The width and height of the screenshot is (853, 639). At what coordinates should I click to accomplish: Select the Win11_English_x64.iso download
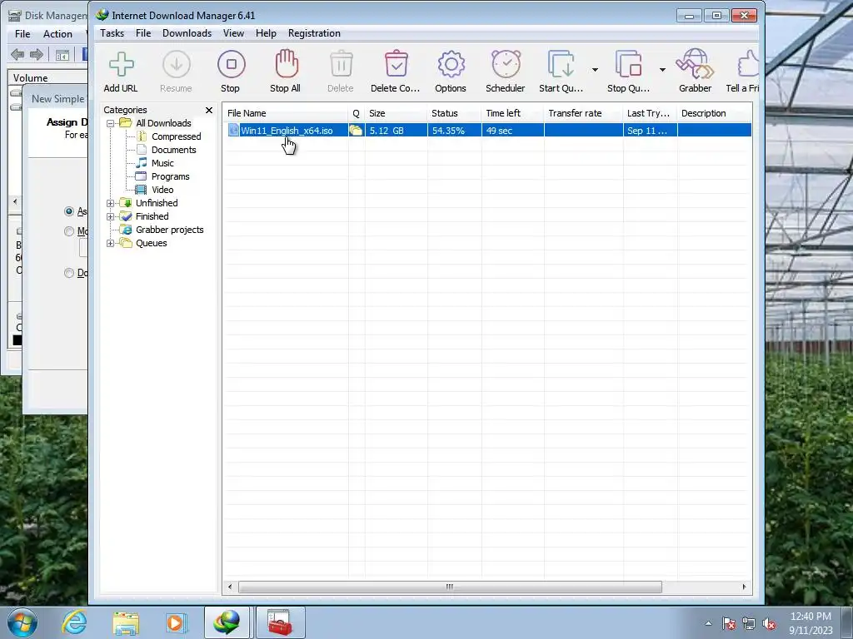tap(287, 131)
